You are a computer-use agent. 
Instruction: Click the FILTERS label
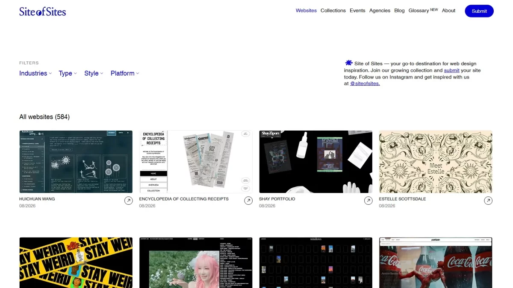[29, 63]
